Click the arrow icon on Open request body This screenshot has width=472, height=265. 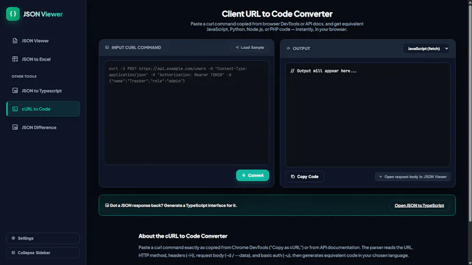tap(381, 177)
